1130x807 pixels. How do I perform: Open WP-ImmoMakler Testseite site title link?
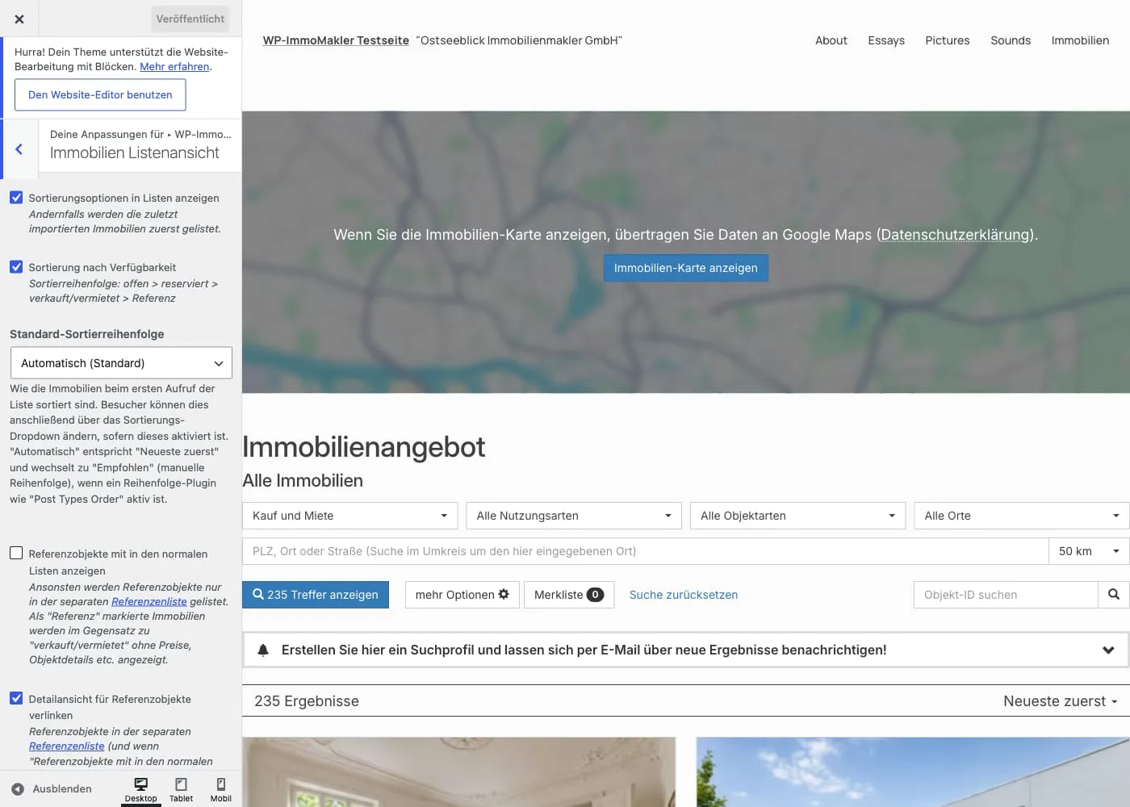(336, 40)
